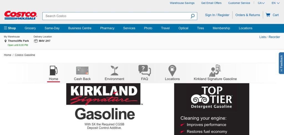
Task: Open the Pharmacy section
Action: [x=107, y=28]
